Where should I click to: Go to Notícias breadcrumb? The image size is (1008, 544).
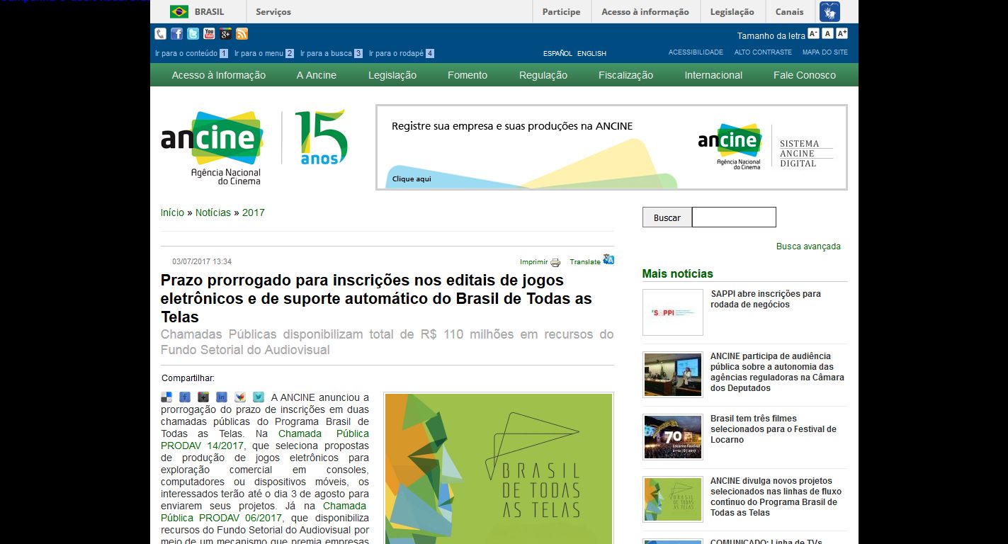[x=213, y=212]
